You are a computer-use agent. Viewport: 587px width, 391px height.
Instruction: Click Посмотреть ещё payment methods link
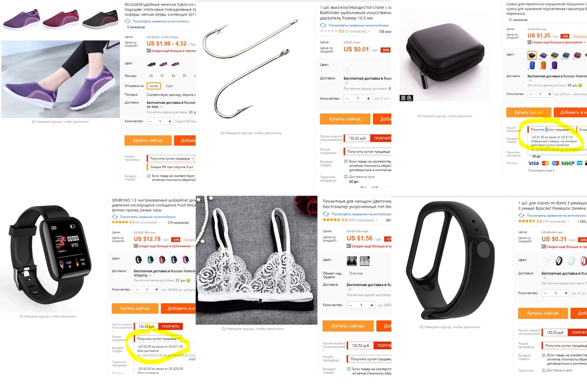point(541,170)
